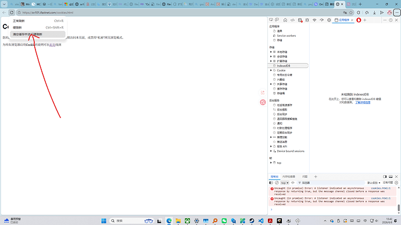Switch to 控制台 drawer tab
401x225 pixels.
click(274, 177)
